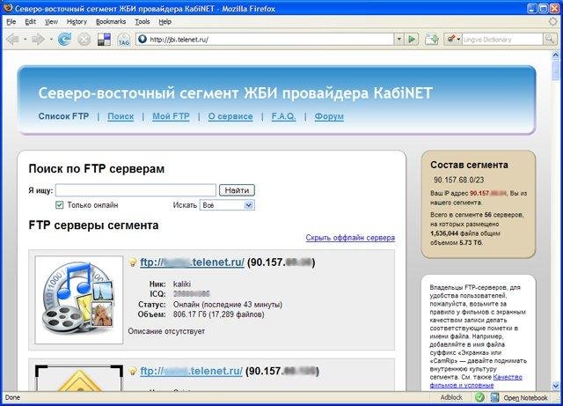Open the Поиск navigation link
This screenshot has width=563, height=406.
pyautogui.click(x=121, y=116)
